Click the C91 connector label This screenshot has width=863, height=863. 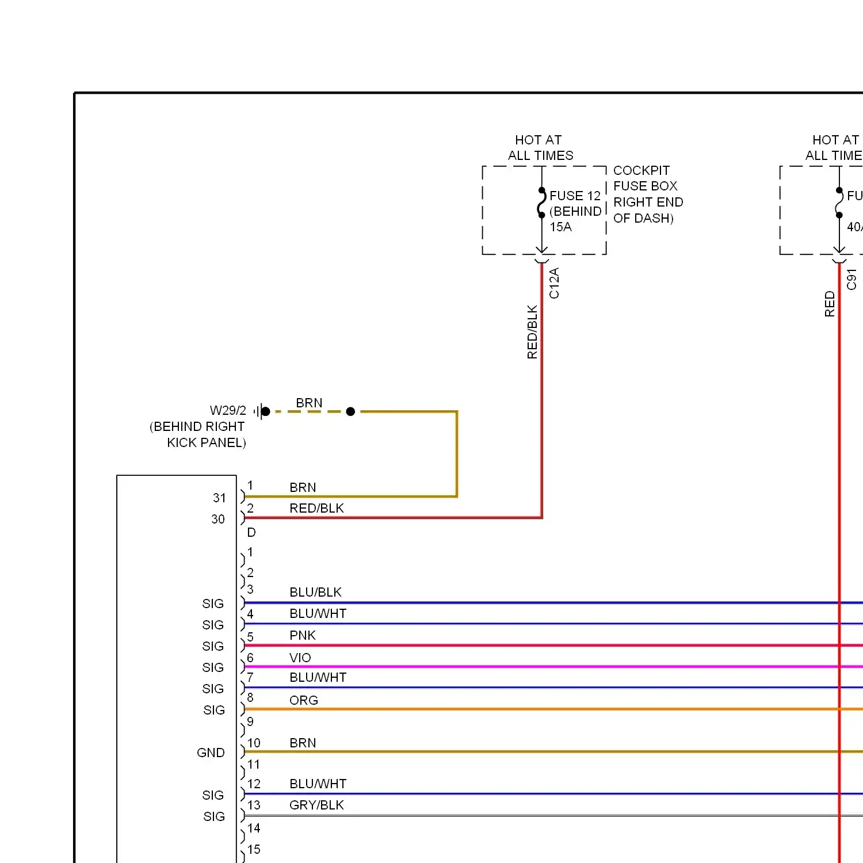[851, 279]
